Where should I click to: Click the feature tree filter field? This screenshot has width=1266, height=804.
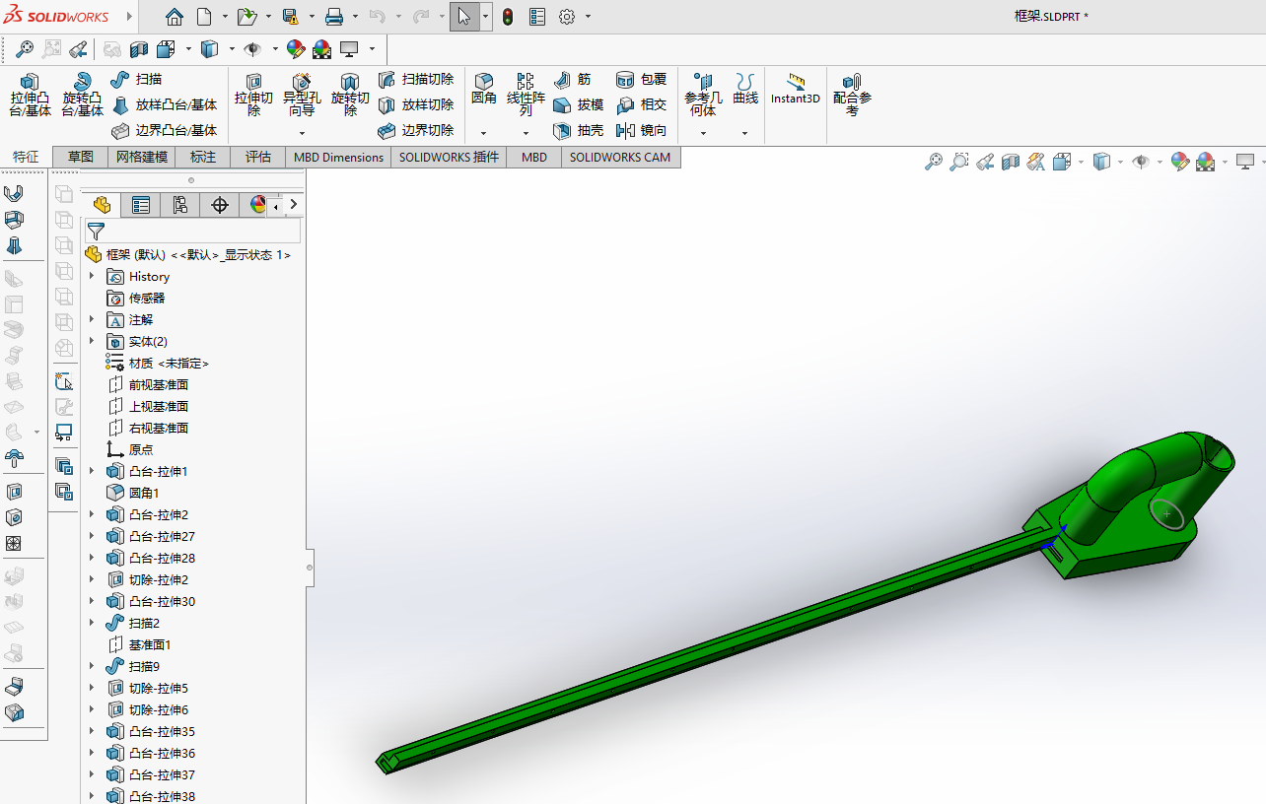tap(192, 232)
